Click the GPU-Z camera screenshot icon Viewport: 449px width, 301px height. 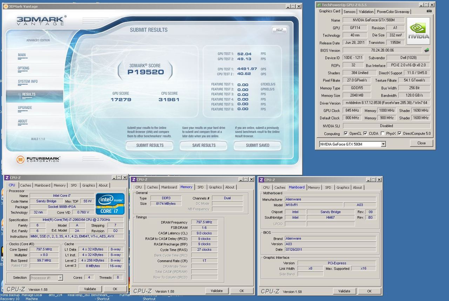tap(429, 11)
